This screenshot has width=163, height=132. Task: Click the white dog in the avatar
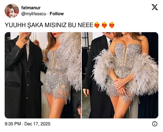coord(12,13)
